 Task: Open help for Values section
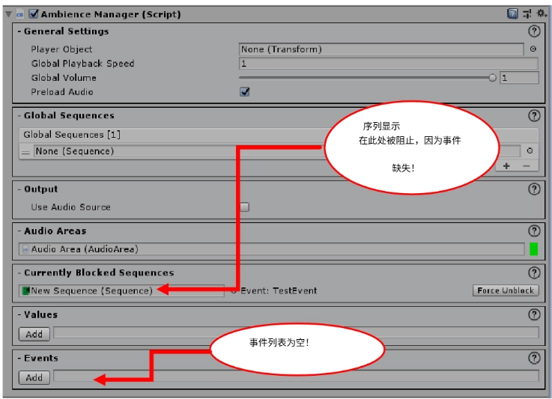click(x=534, y=314)
